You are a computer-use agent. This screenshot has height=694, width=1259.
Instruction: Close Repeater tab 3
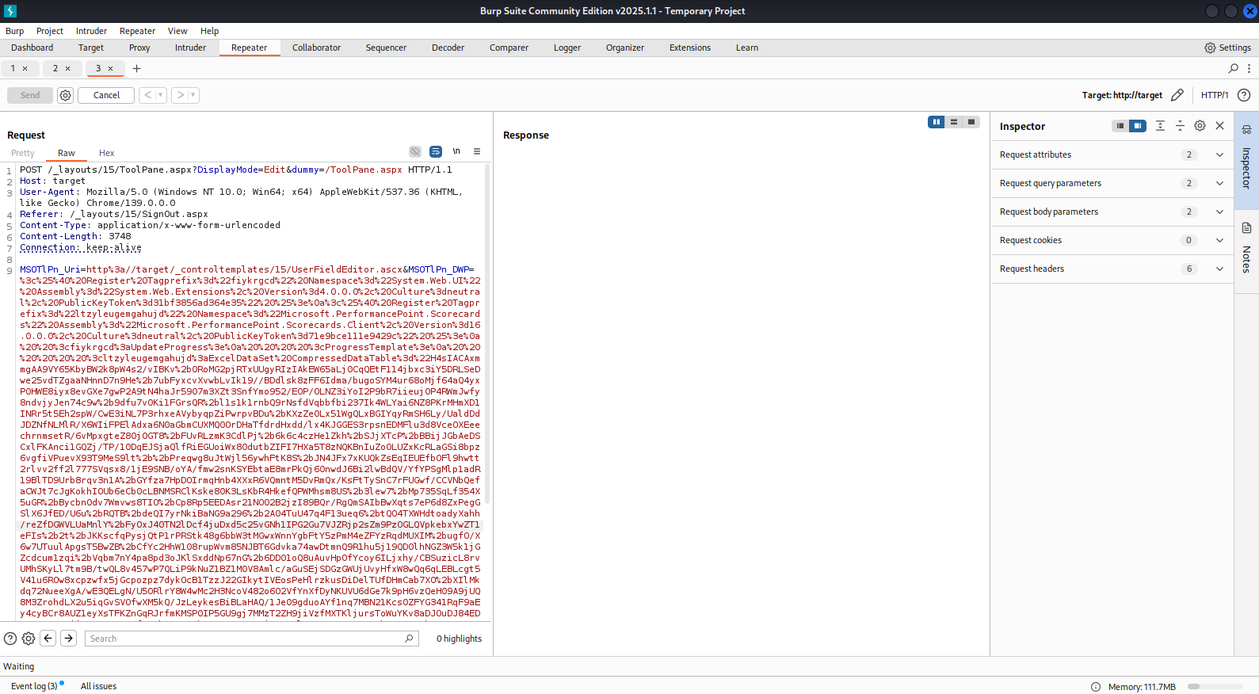[x=110, y=69]
